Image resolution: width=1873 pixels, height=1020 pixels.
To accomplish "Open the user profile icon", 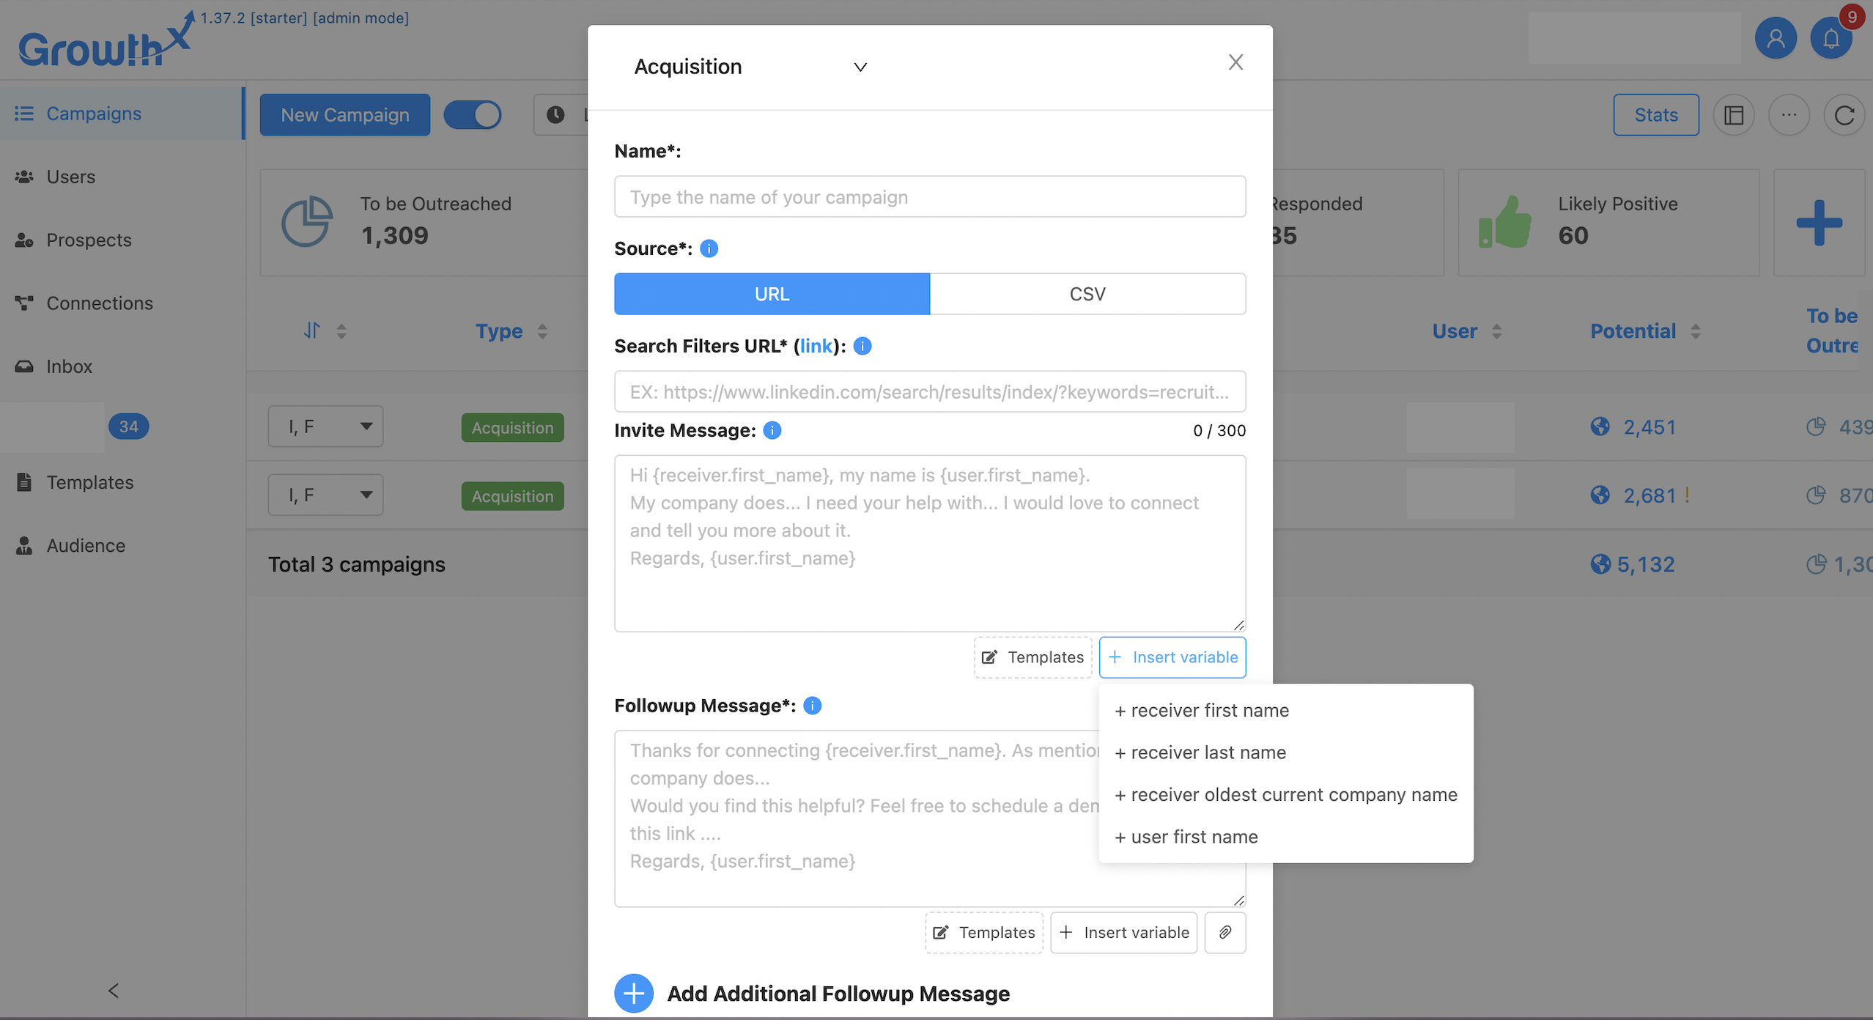I will (1775, 38).
